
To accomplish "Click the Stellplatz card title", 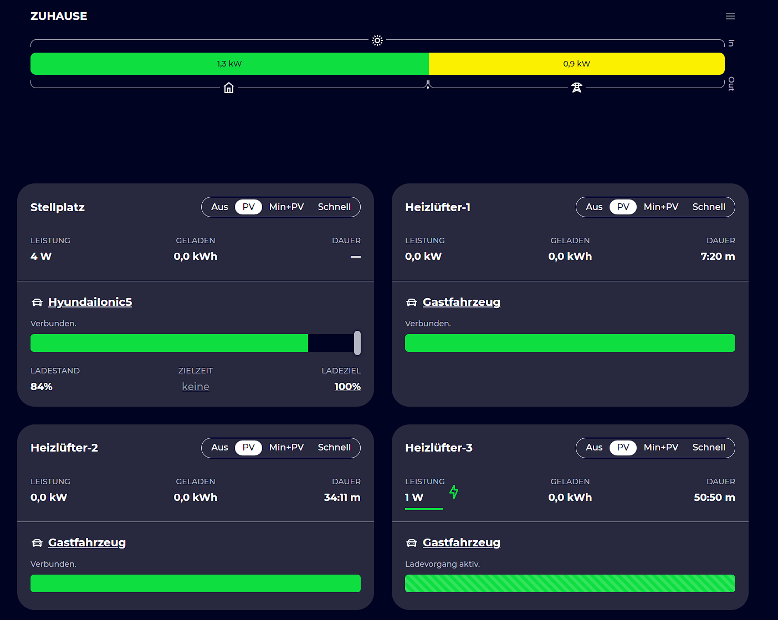I will (x=58, y=207).
